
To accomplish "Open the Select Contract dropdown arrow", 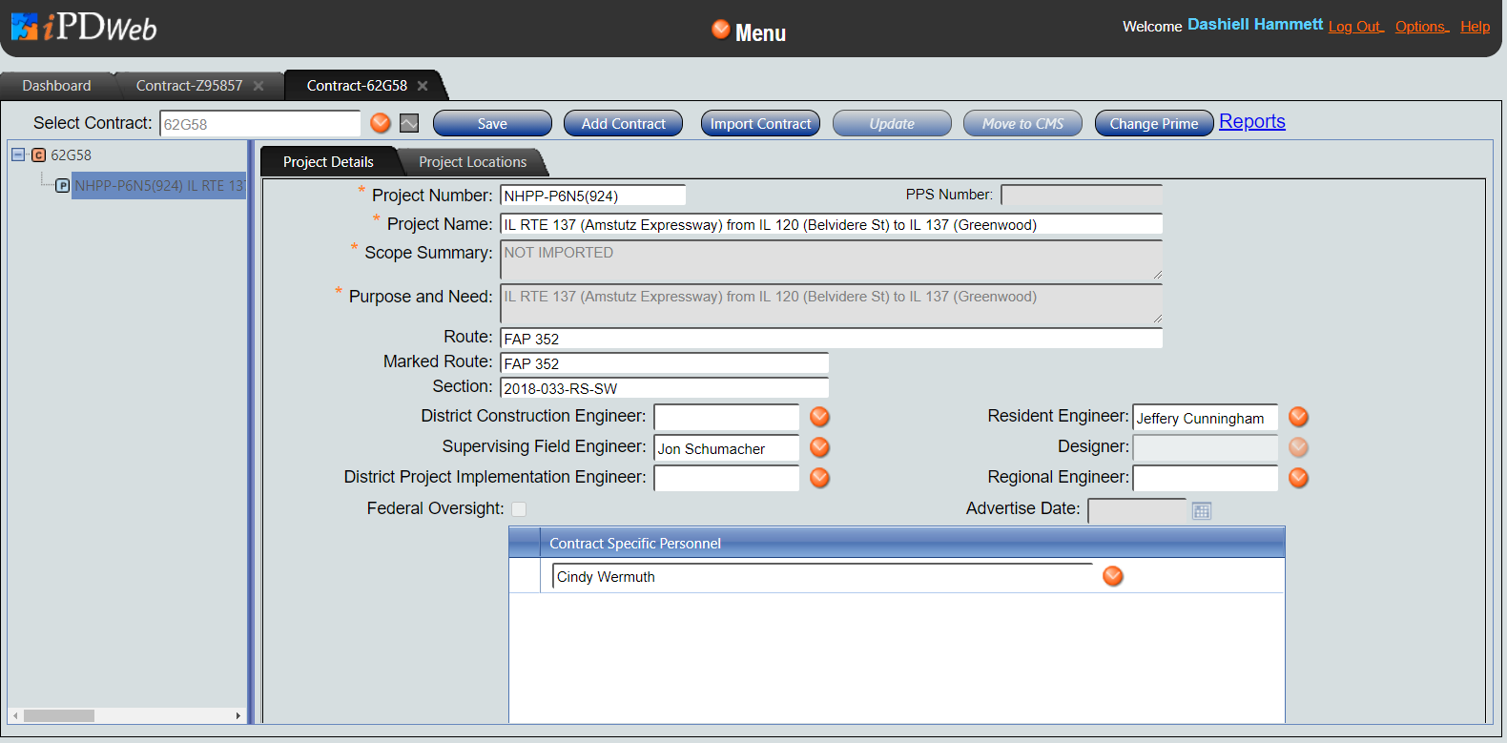I will coord(381,123).
